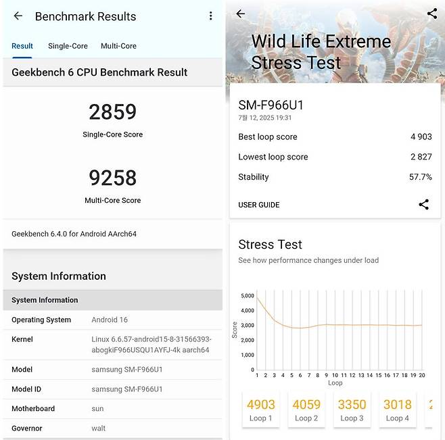Open the three-dot overflow menu
Viewport: 445px width, 440px height.
pos(211,16)
